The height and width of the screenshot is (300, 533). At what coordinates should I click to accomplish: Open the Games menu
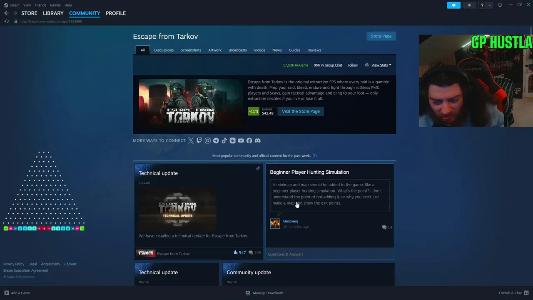tap(55, 5)
